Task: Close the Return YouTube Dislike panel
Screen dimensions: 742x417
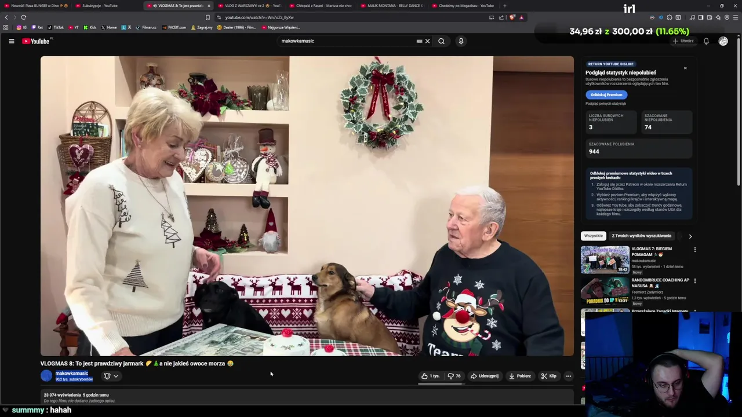Action: [685, 68]
